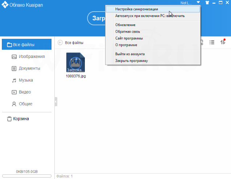Click Выйти из аккаунта in menu

click(129, 54)
